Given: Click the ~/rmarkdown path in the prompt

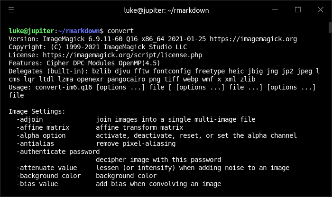Looking at the screenshot, I should [79, 31].
